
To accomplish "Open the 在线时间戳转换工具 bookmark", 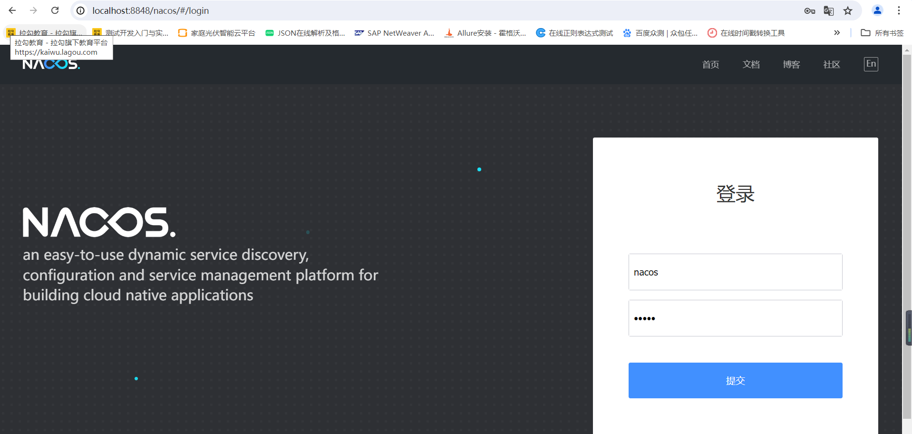I will [746, 33].
